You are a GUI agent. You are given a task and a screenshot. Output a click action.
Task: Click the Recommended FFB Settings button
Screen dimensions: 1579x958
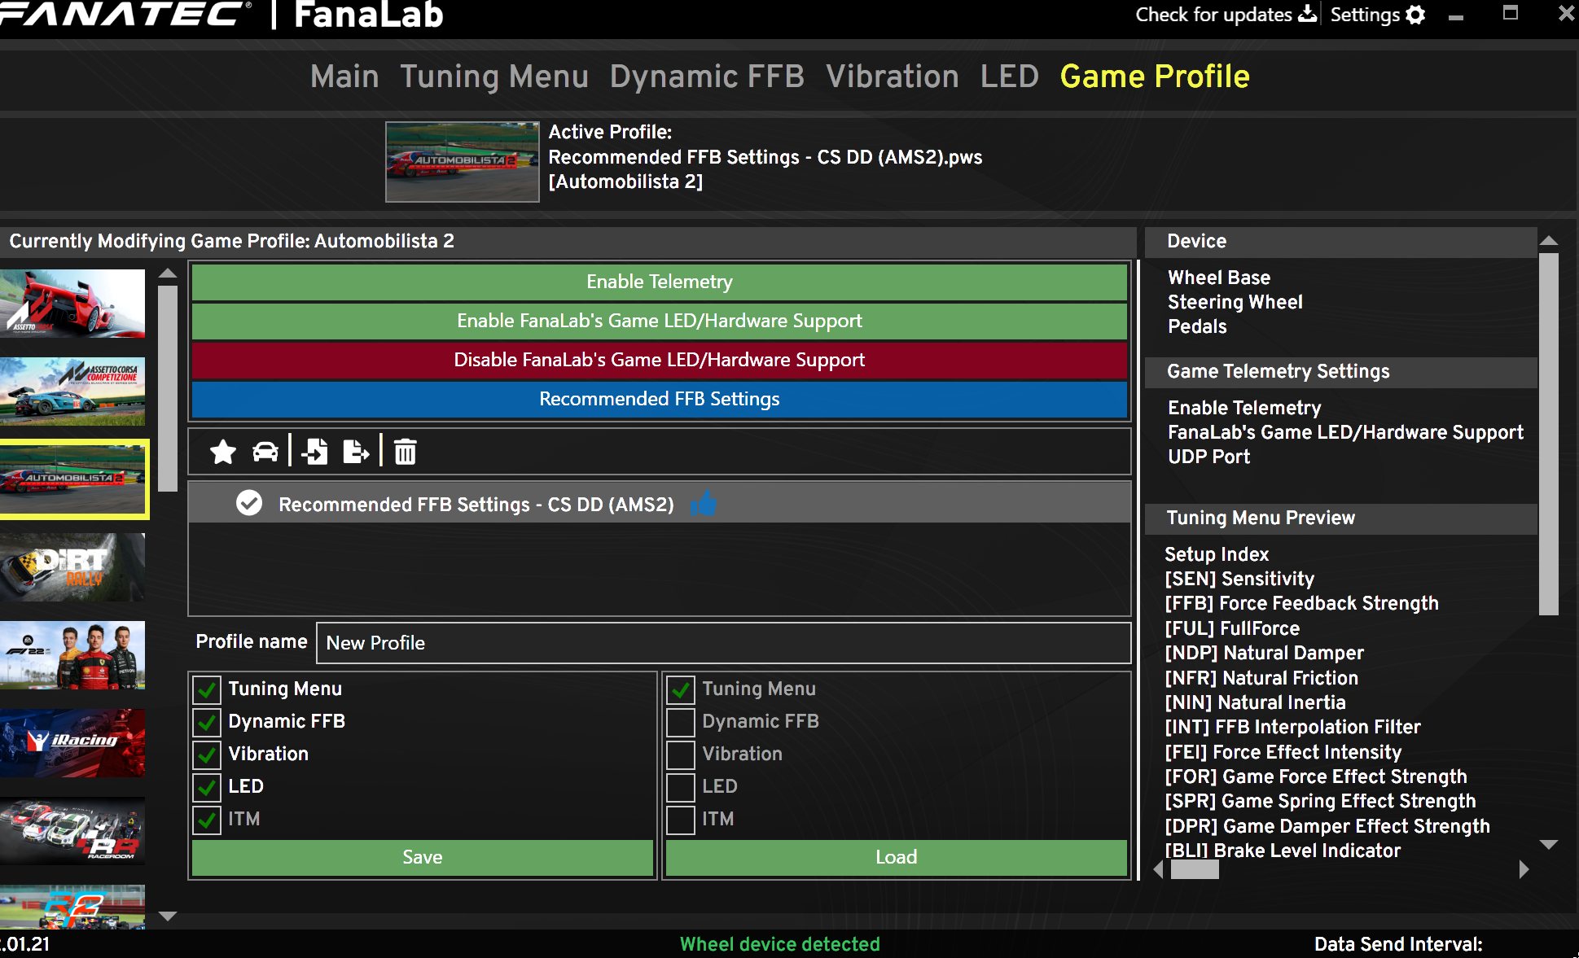660,399
